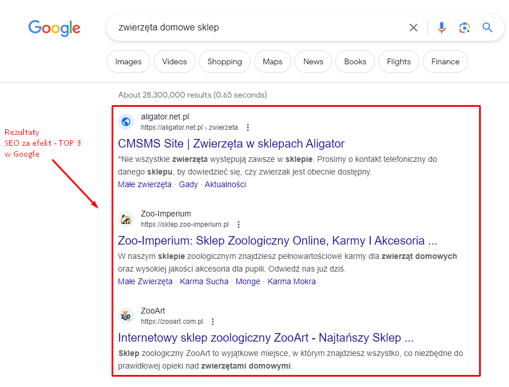This screenshot has height=387, width=509.
Task: Submit search with magnifying glass icon
Action: pos(487,28)
